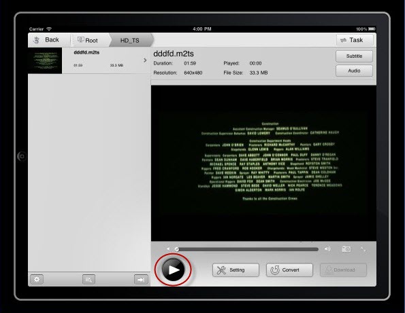The height and width of the screenshot is (313, 405).
Task: Open the conversion Setting button
Action: 236,270
